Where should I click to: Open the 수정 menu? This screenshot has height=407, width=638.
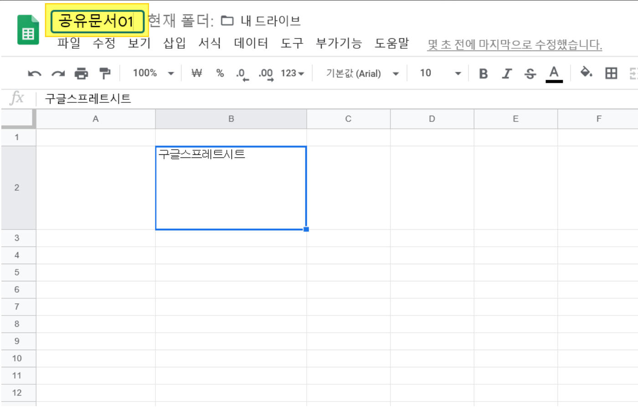point(104,43)
